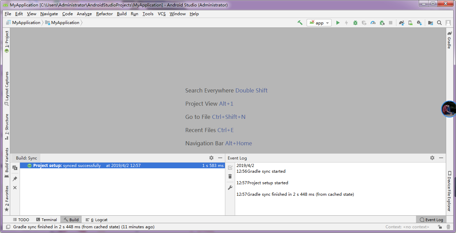
Task: Open the Refactor menu
Action: [x=104, y=14]
